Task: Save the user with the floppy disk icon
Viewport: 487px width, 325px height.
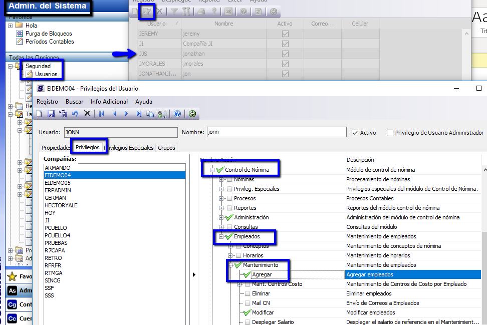Action: [x=51, y=114]
